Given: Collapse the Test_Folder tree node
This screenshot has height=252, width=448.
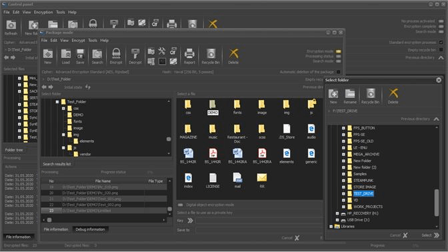Looking at the screenshot, I should [57, 102].
